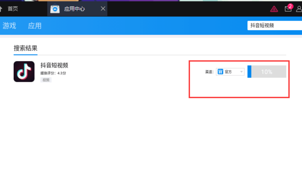The height and width of the screenshot is (175, 302).
Task: Open the 抖音短视频 app title
Action: pos(54,66)
